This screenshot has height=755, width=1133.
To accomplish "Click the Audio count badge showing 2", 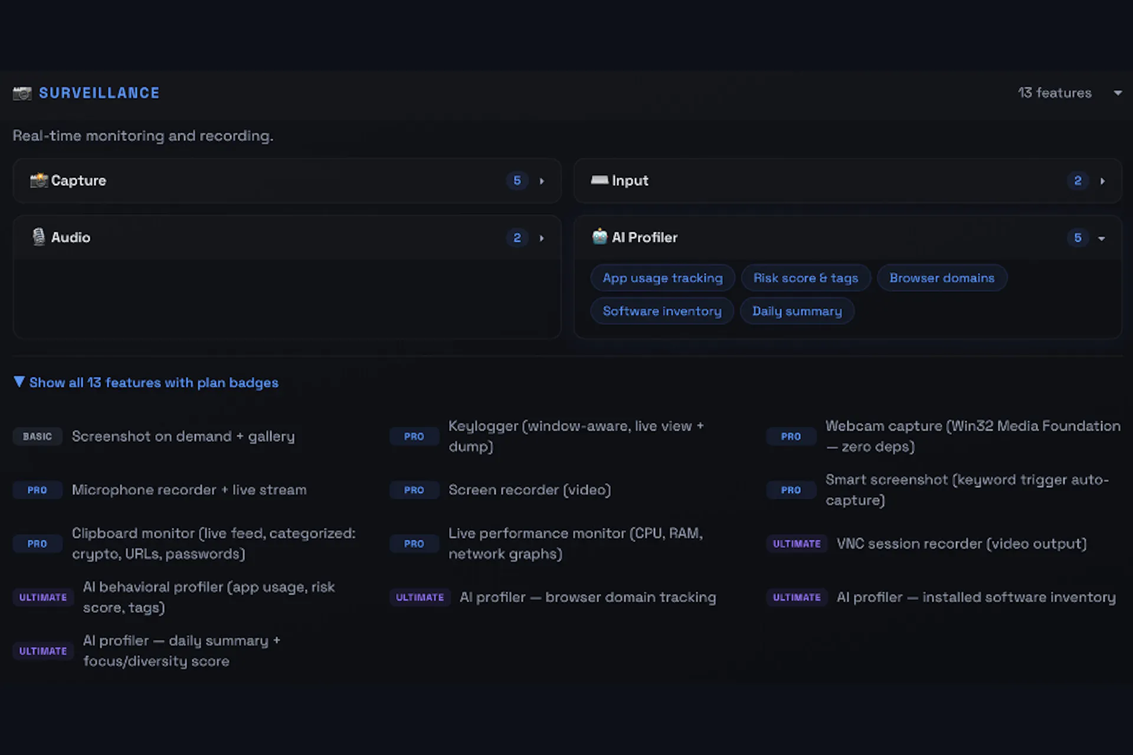I will click(517, 238).
